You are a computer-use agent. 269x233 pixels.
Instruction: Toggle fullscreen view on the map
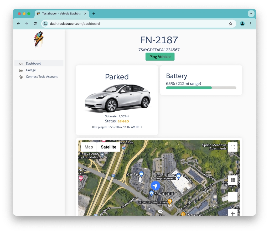click(232, 147)
